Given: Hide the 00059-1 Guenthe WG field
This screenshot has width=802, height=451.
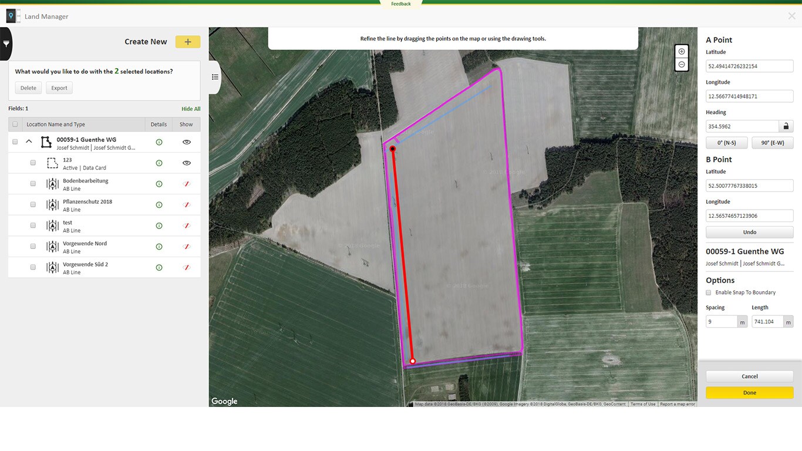Looking at the screenshot, I should (x=187, y=142).
